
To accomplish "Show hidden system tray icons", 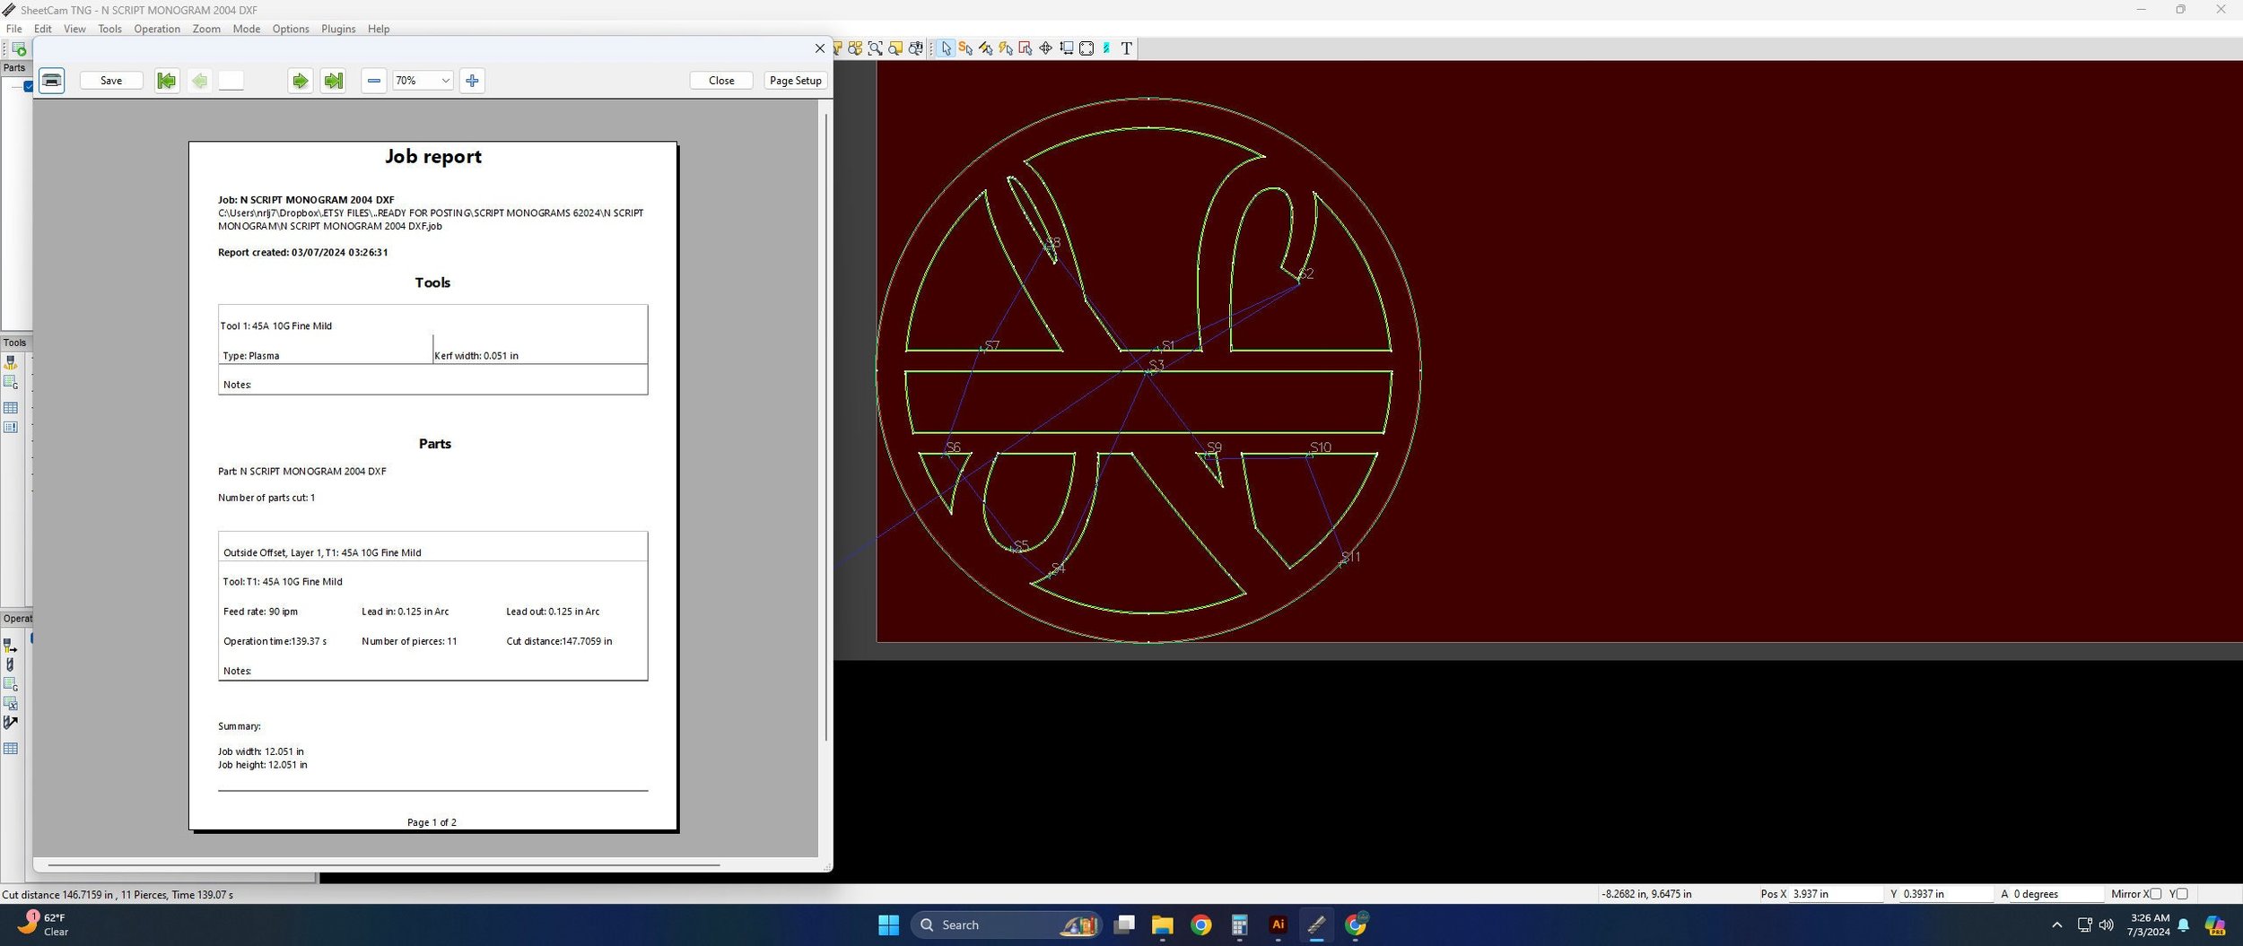I will [2056, 924].
